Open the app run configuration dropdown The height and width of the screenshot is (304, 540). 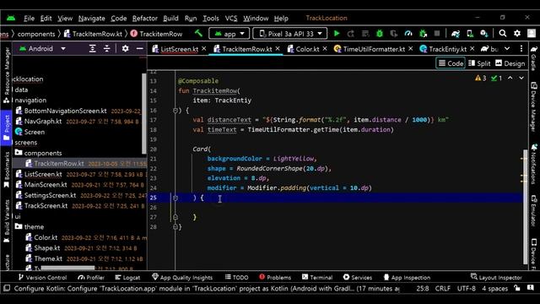coord(229,34)
